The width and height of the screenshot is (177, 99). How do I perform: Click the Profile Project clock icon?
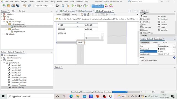[x=85, y=6]
